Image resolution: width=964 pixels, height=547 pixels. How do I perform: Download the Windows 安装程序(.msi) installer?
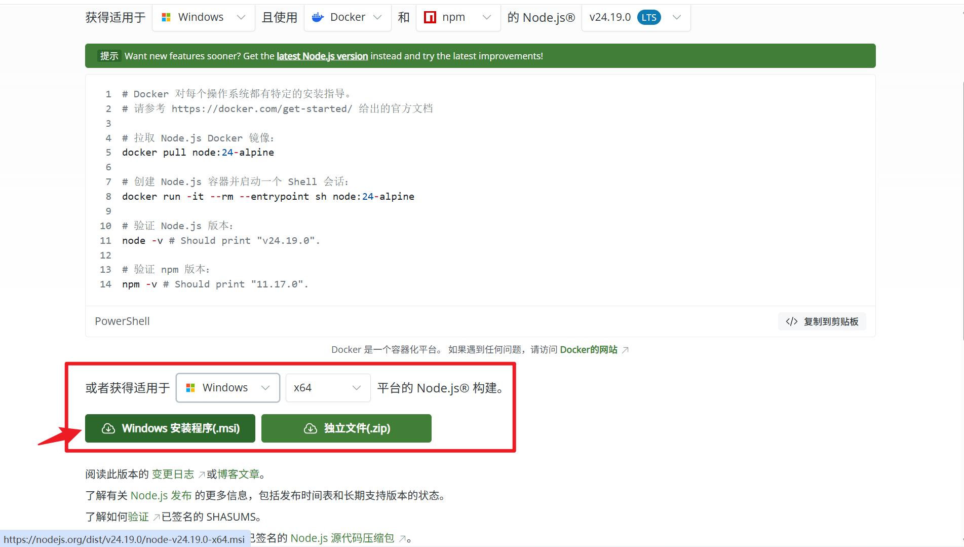click(x=170, y=428)
